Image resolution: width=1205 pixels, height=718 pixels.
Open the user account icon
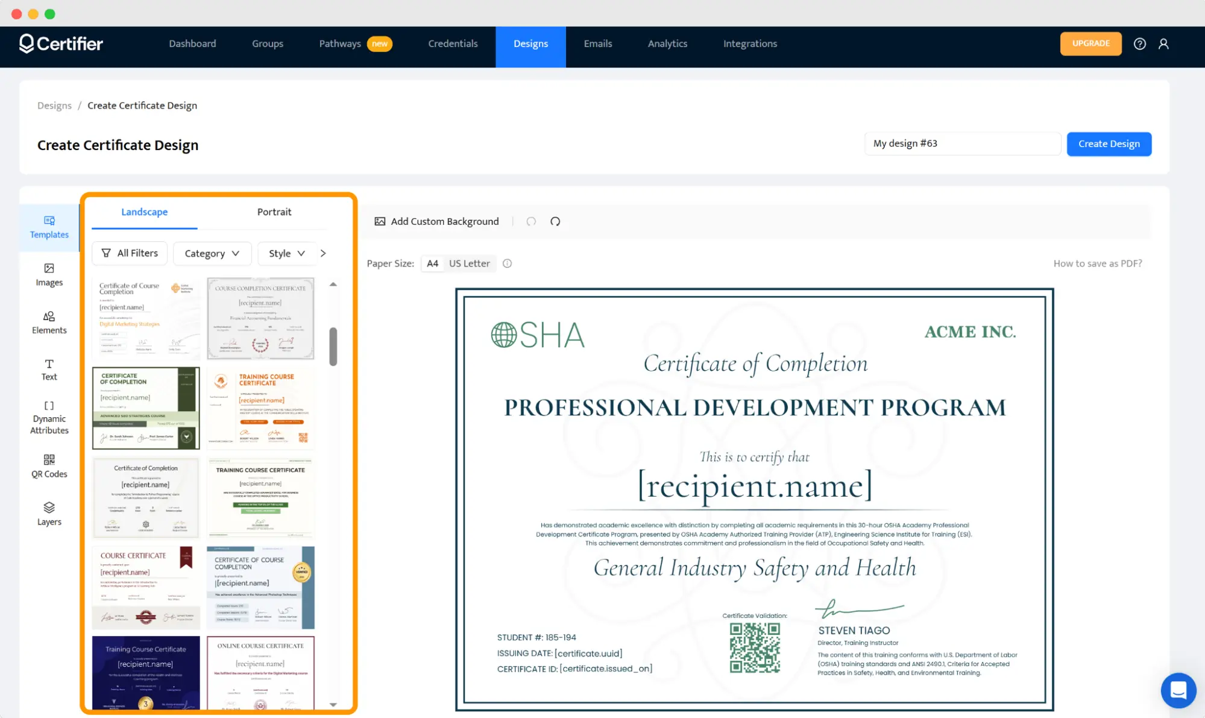(1163, 43)
